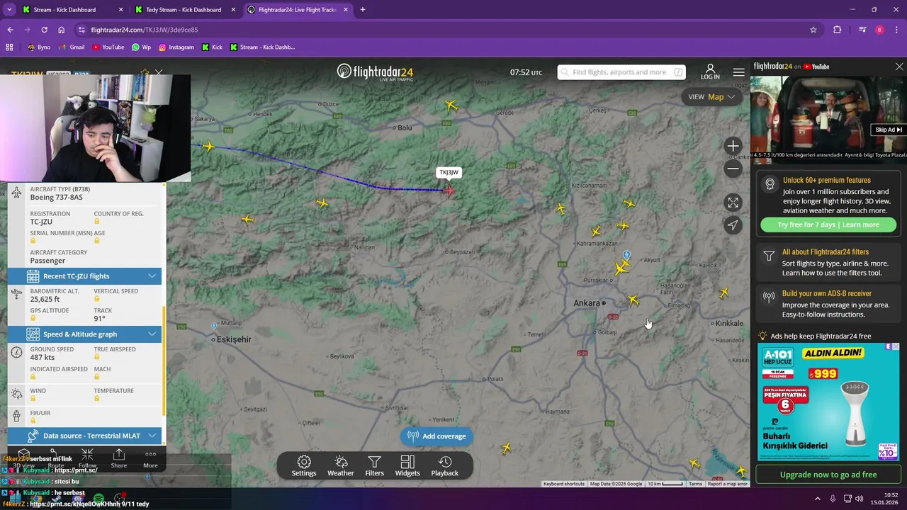The height and width of the screenshot is (510, 907).
Task: Switch to Tedy Stream - Kick Dashboard tab
Action: (187, 10)
